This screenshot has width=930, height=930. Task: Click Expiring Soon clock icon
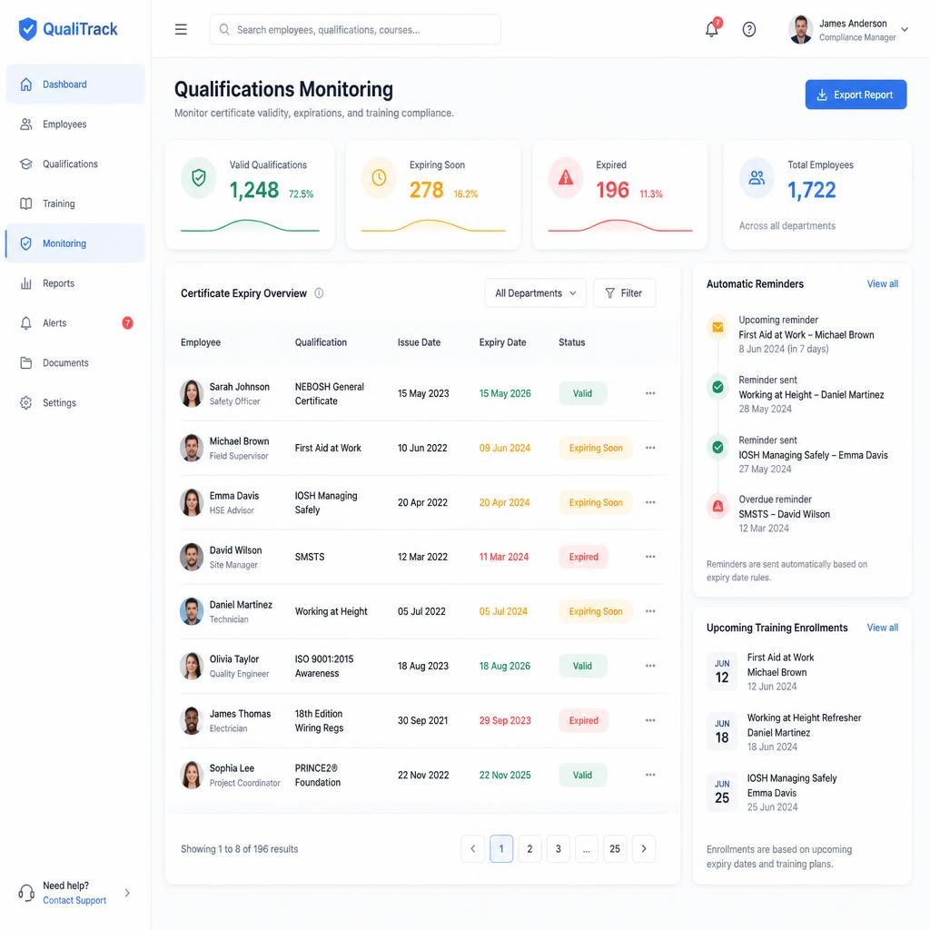(379, 177)
